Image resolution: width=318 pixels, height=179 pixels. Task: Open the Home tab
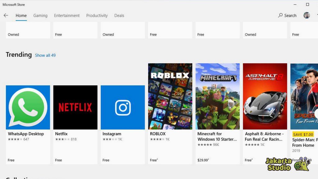[x=21, y=16]
